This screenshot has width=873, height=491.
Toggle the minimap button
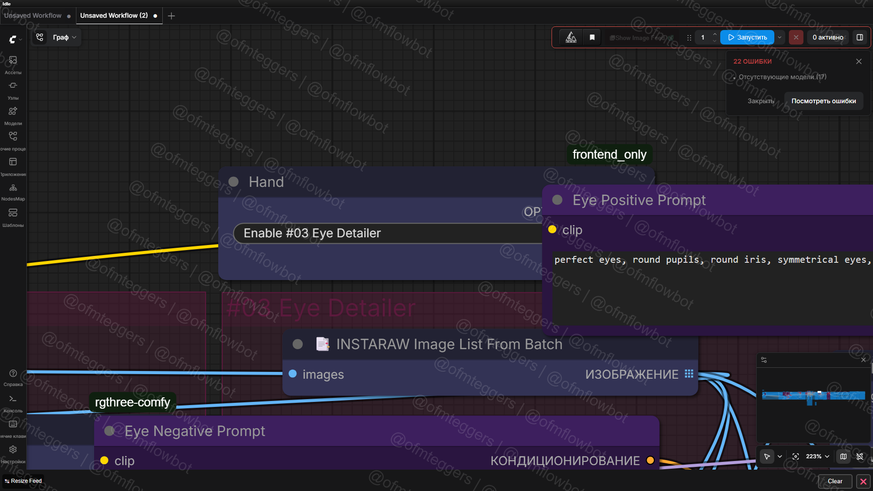[843, 456]
